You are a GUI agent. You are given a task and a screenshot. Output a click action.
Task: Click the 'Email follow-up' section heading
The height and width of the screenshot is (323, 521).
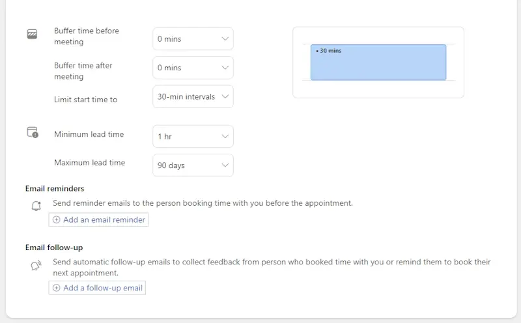pyautogui.click(x=54, y=247)
